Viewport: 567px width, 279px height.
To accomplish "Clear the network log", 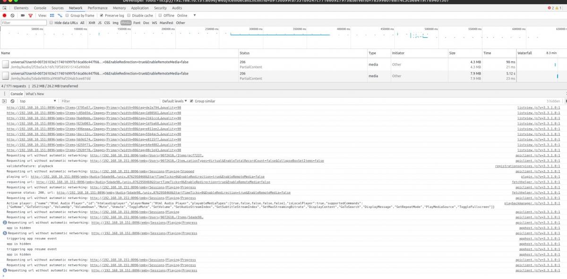I will (x=13, y=16).
